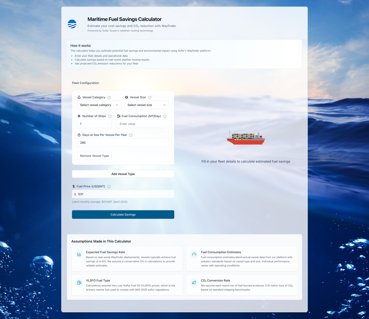Click 'Enter your fleet details and operational data' bullet
369x319 pixels.
click(101, 56)
